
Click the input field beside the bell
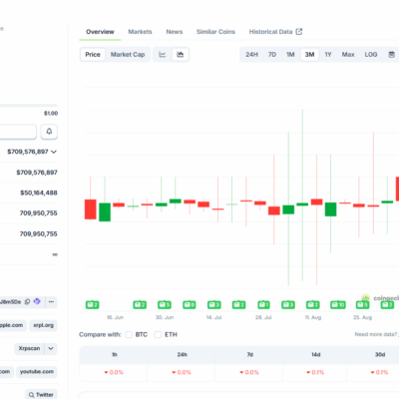coord(18,132)
